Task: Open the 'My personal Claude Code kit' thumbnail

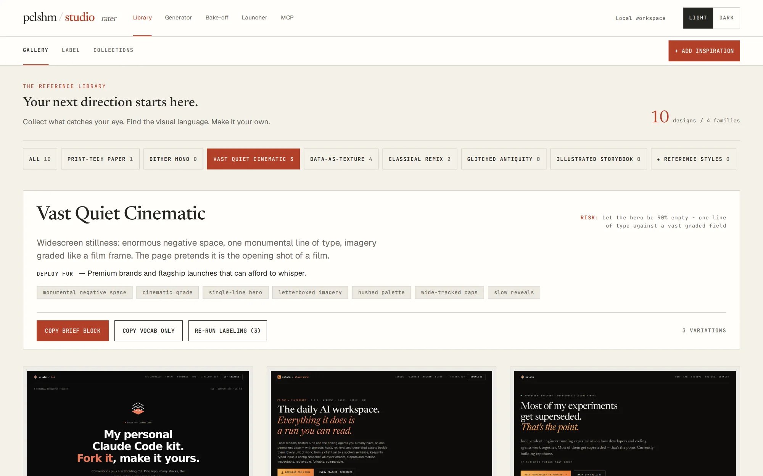Action: click(x=138, y=423)
